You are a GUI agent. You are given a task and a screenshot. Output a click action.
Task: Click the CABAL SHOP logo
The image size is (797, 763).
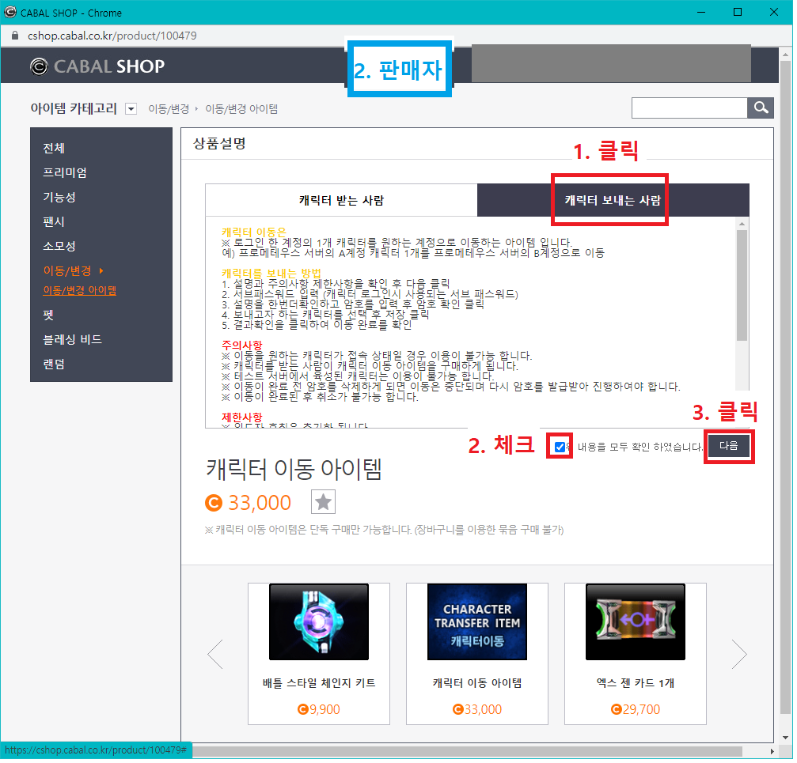[97, 66]
